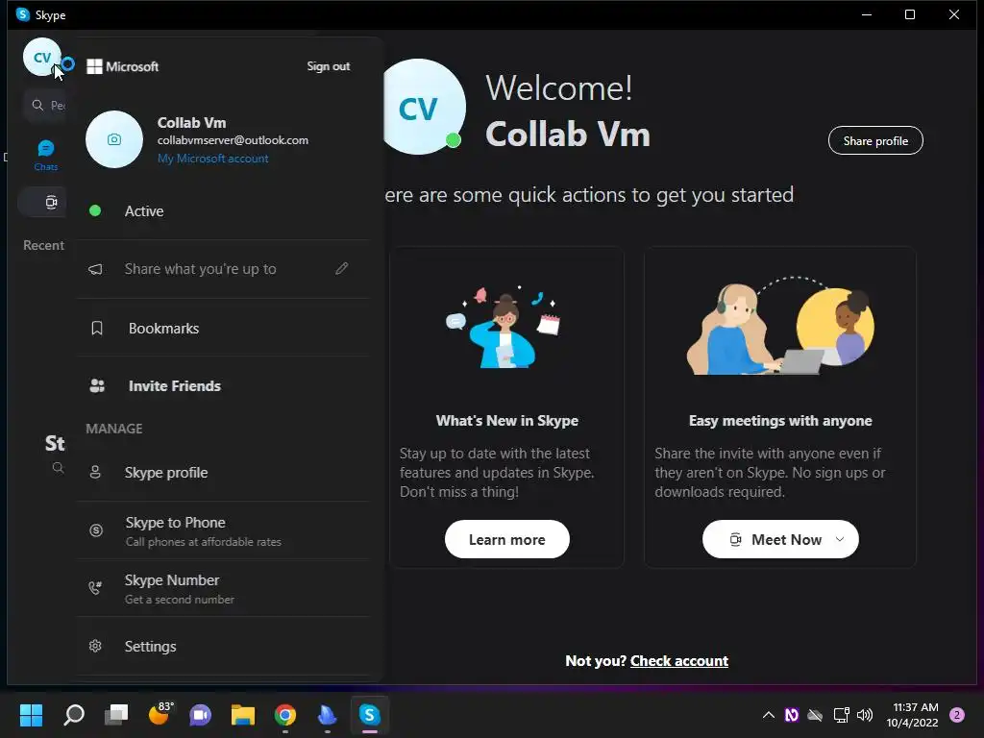Click the Invite Friends people icon
The width and height of the screenshot is (984, 738).
tap(97, 386)
